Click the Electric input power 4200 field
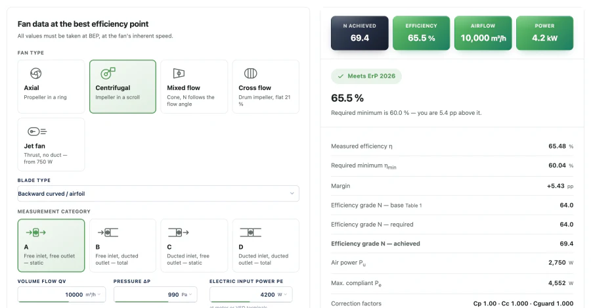 [x=251, y=294]
